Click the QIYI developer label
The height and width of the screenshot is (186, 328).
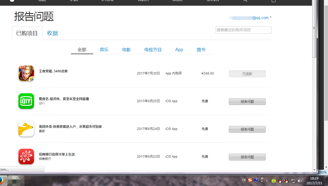[42, 104]
